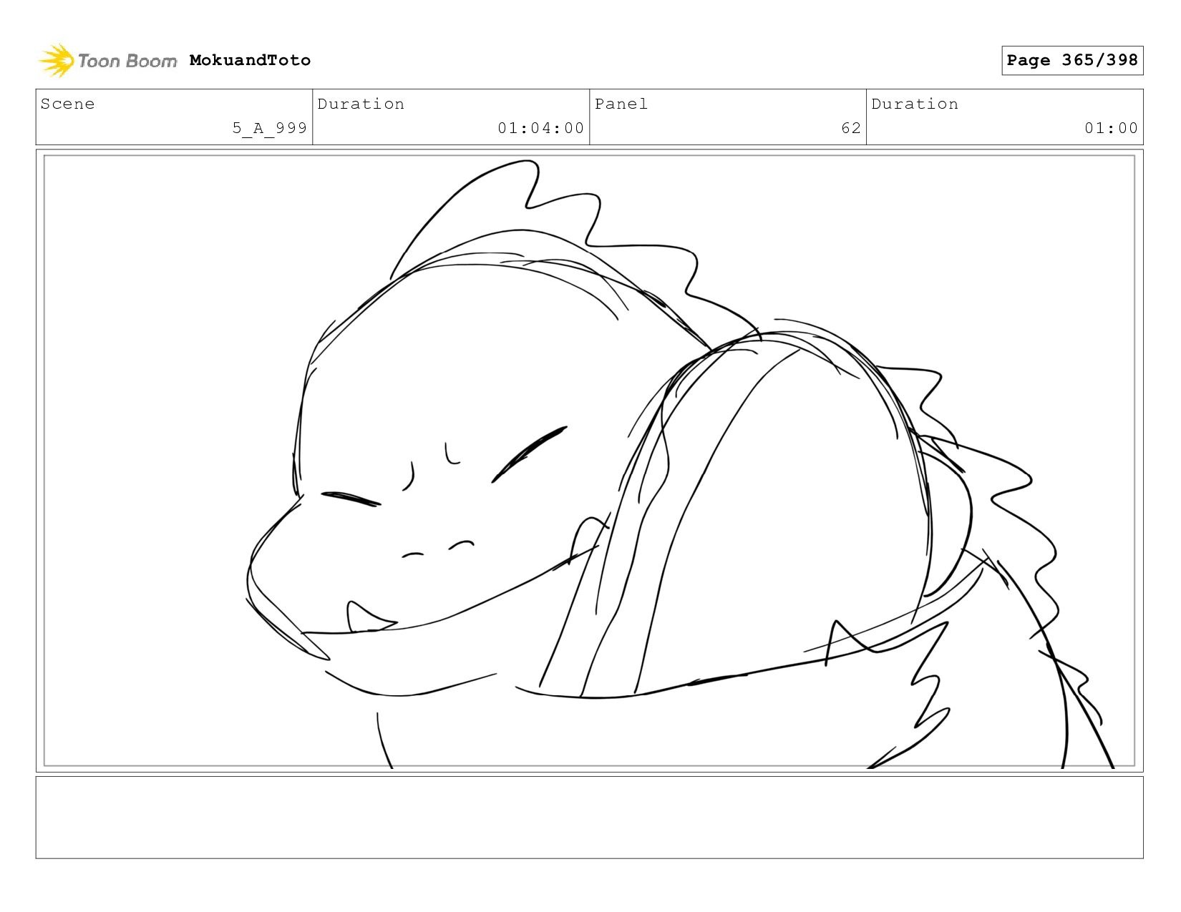Image resolution: width=1181 pixels, height=912 pixels.
Task: Click the panel duration value 01:00
Action: point(1110,128)
